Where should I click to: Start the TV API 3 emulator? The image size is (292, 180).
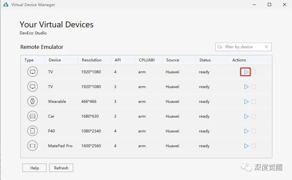point(246,87)
